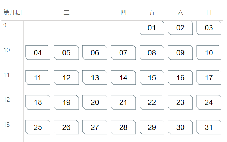Click the 第几周 column header
227x142 pixels.
12,12
